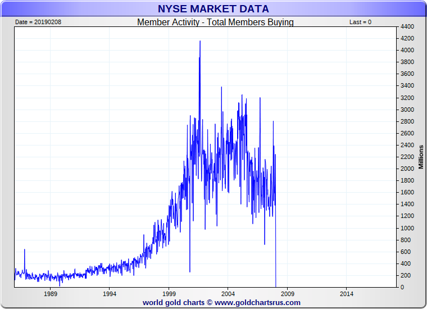Click the 2400 y-axis value
Image resolution: width=427 pixels, height=309 pixels.
pyautogui.click(x=407, y=145)
